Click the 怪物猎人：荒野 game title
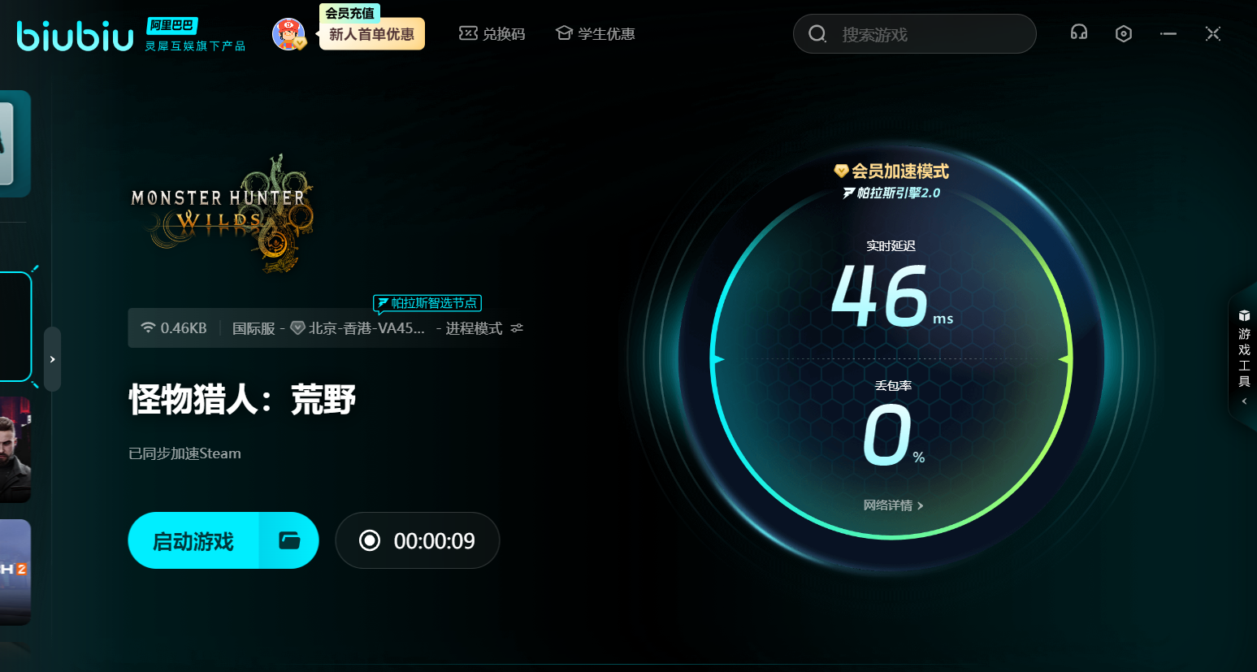Viewport: 1257px width, 672px height. [242, 400]
